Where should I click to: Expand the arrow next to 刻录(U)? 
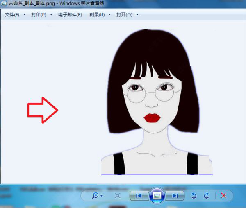[x=109, y=14]
